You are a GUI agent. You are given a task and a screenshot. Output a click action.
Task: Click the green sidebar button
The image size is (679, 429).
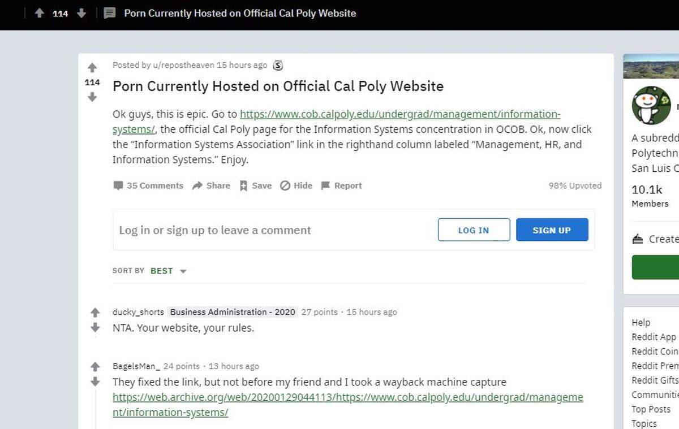tap(655, 267)
